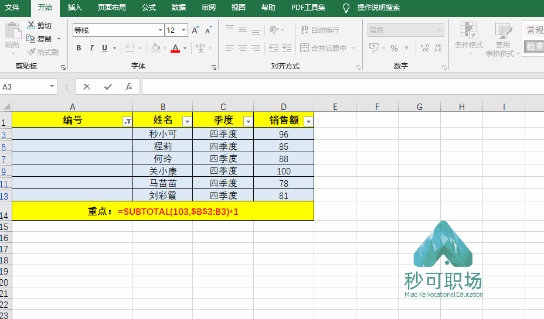Open the Font group dialog launcher
This screenshot has width=544, height=319.
(x=214, y=67)
